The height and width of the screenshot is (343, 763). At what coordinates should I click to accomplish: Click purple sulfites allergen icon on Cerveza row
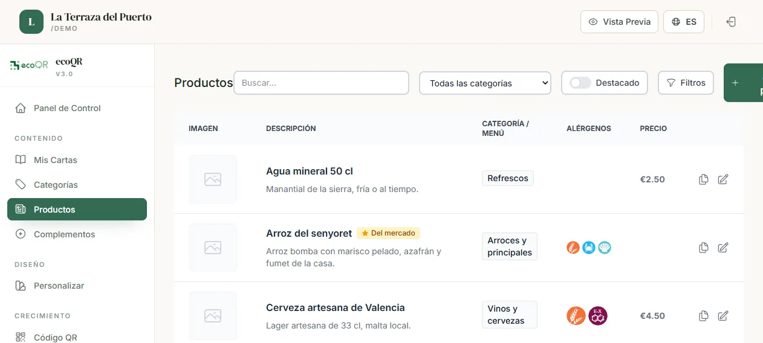click(598, 316)
